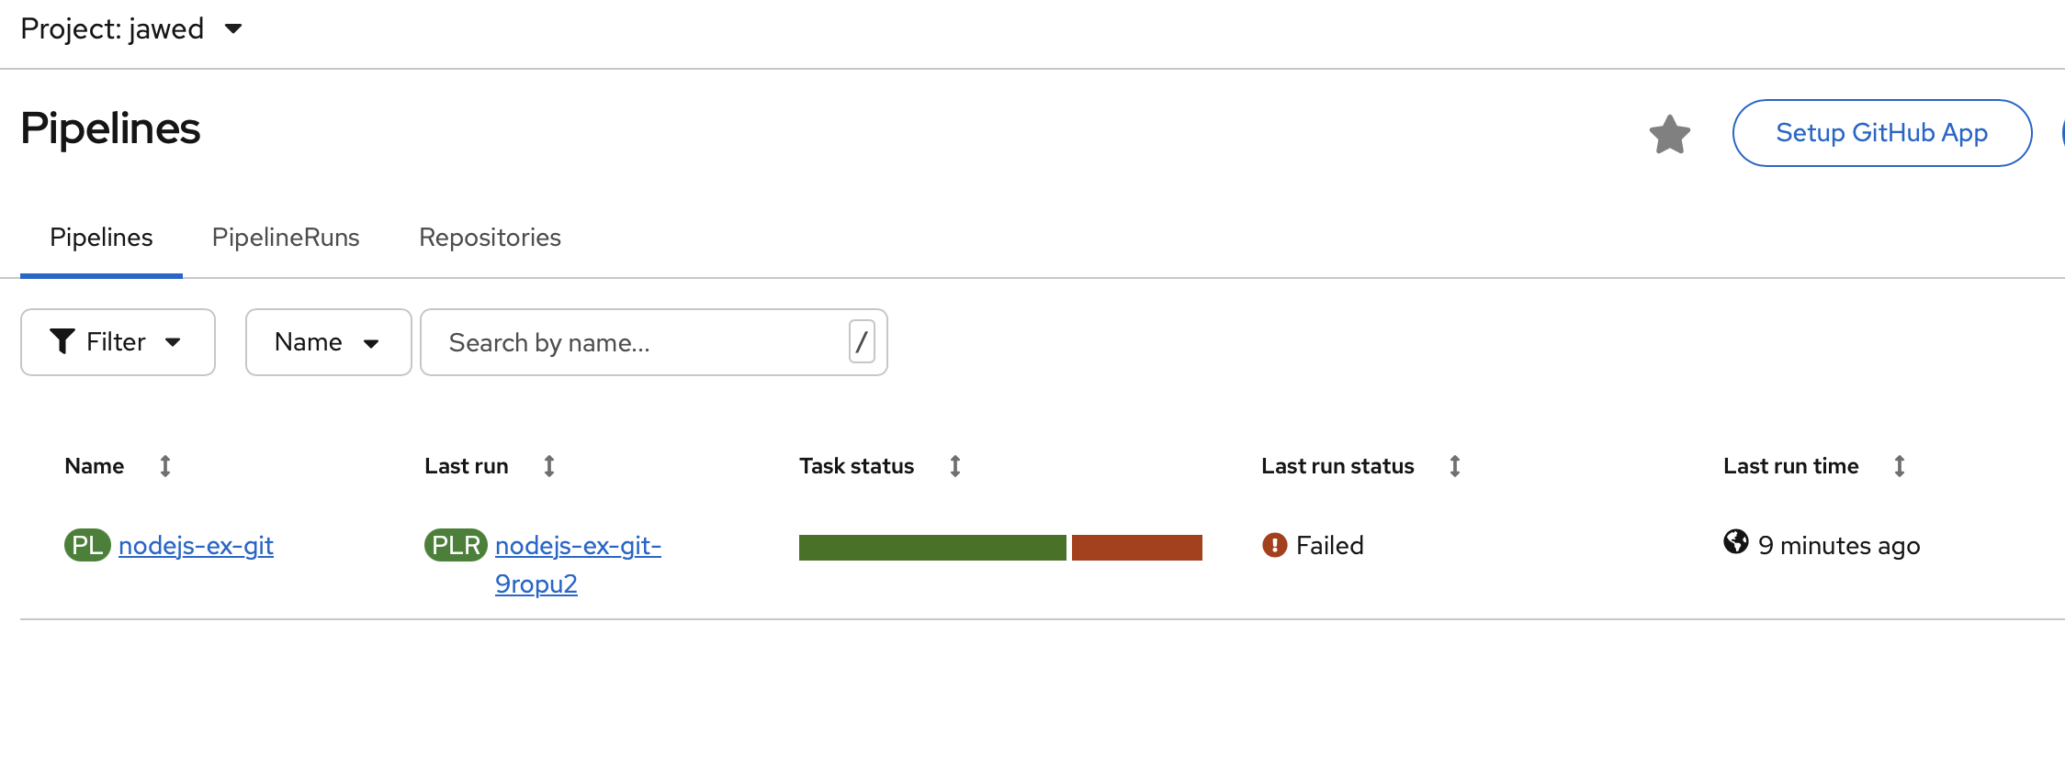Click the red Failed status icon

click(1274, 545)
